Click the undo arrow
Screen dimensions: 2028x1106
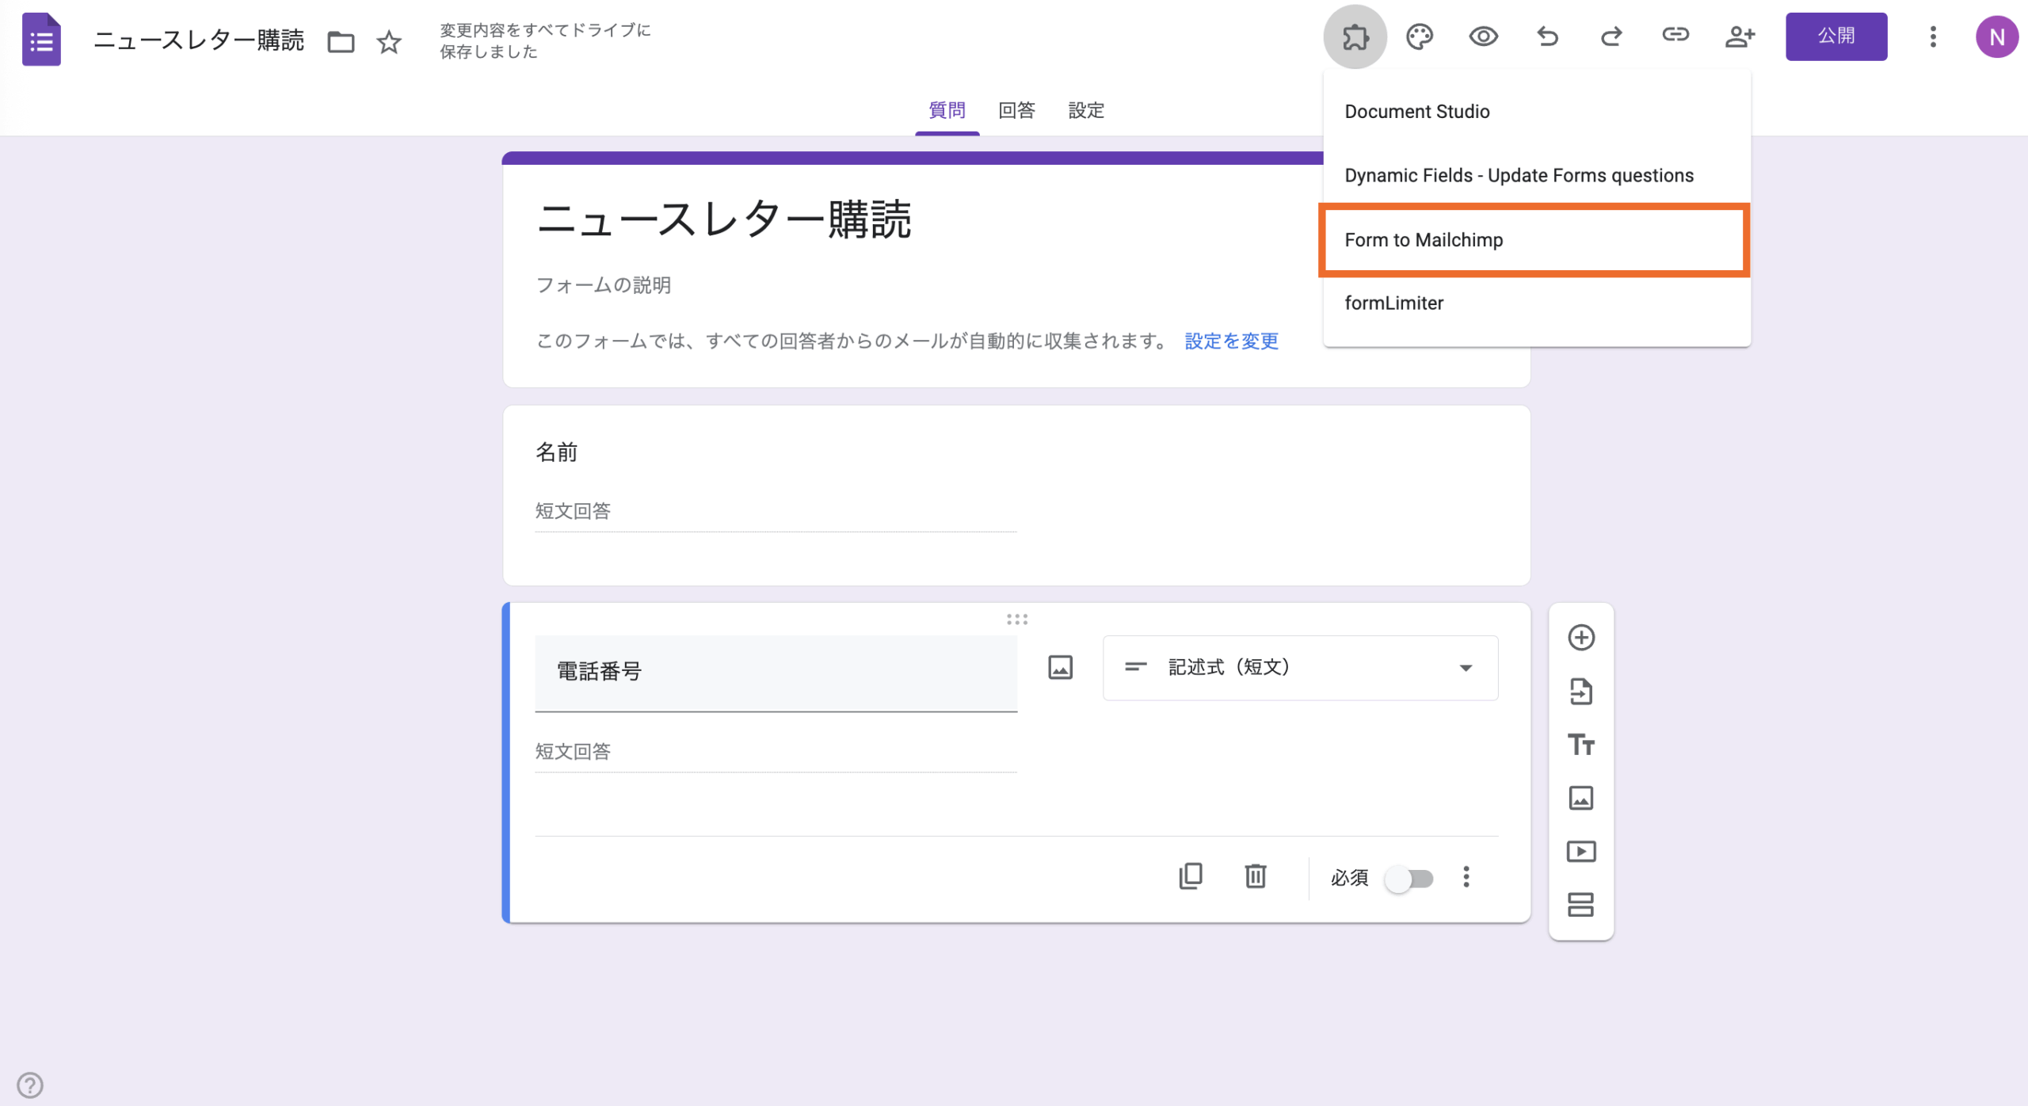tap(1547, 36)
